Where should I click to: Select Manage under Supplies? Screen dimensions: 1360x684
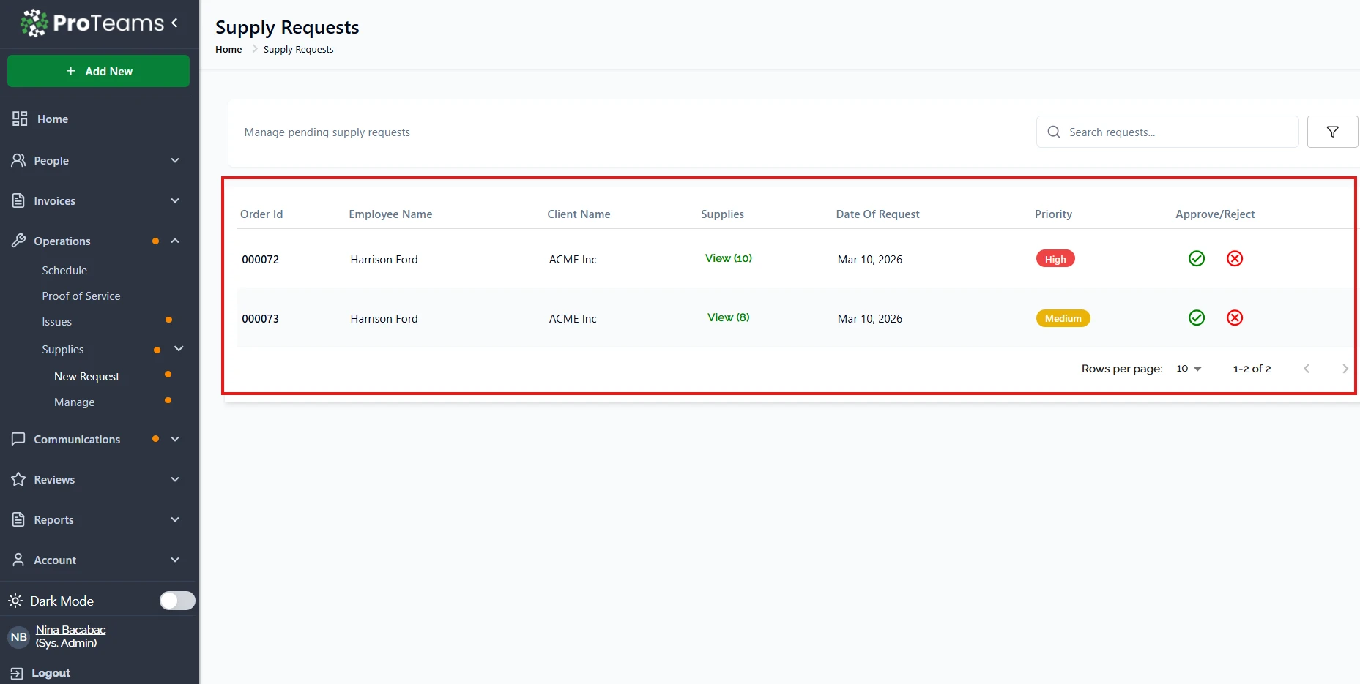point(74,402)
